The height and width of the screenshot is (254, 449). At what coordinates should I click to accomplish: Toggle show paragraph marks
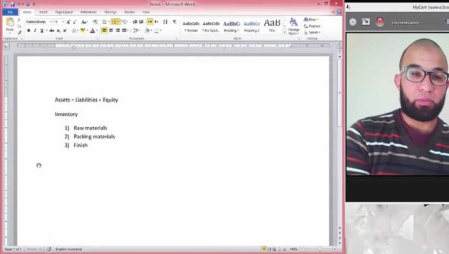(x=174, y=22)
